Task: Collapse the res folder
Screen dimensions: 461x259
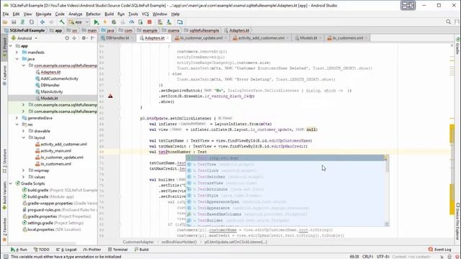Action: pyautogui.click(x=17, y=124)
